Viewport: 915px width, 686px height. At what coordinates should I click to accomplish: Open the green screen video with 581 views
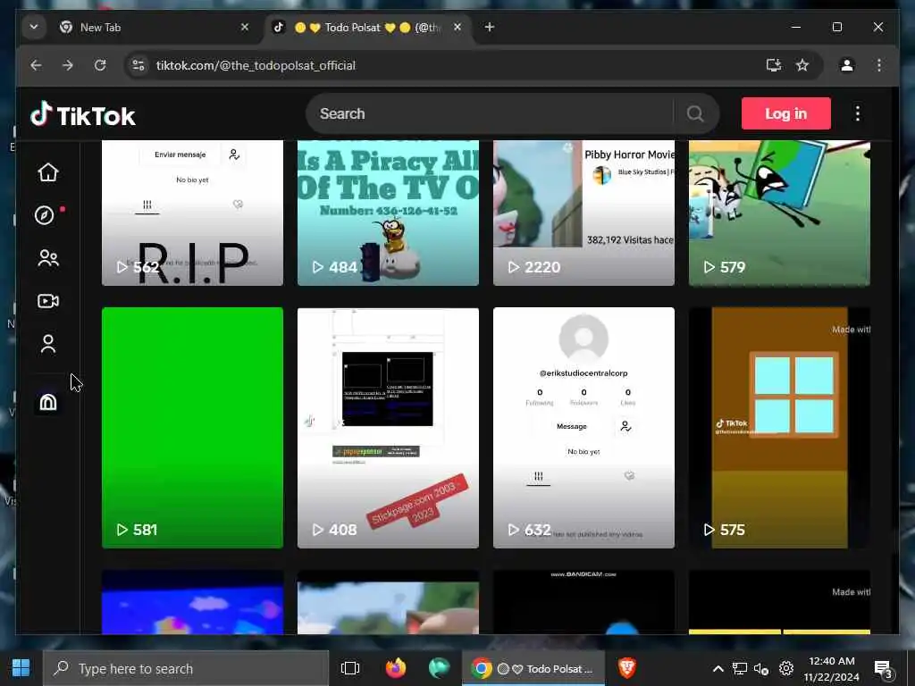coord(193,428)
